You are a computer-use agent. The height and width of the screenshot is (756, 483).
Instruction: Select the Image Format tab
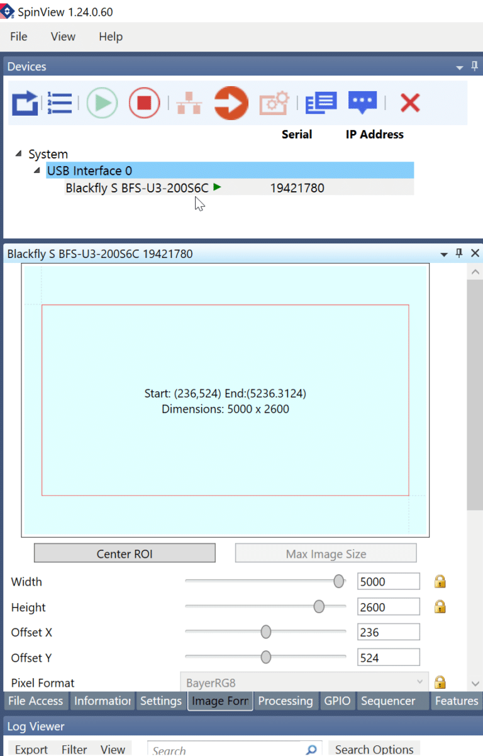tap(220, 701)
